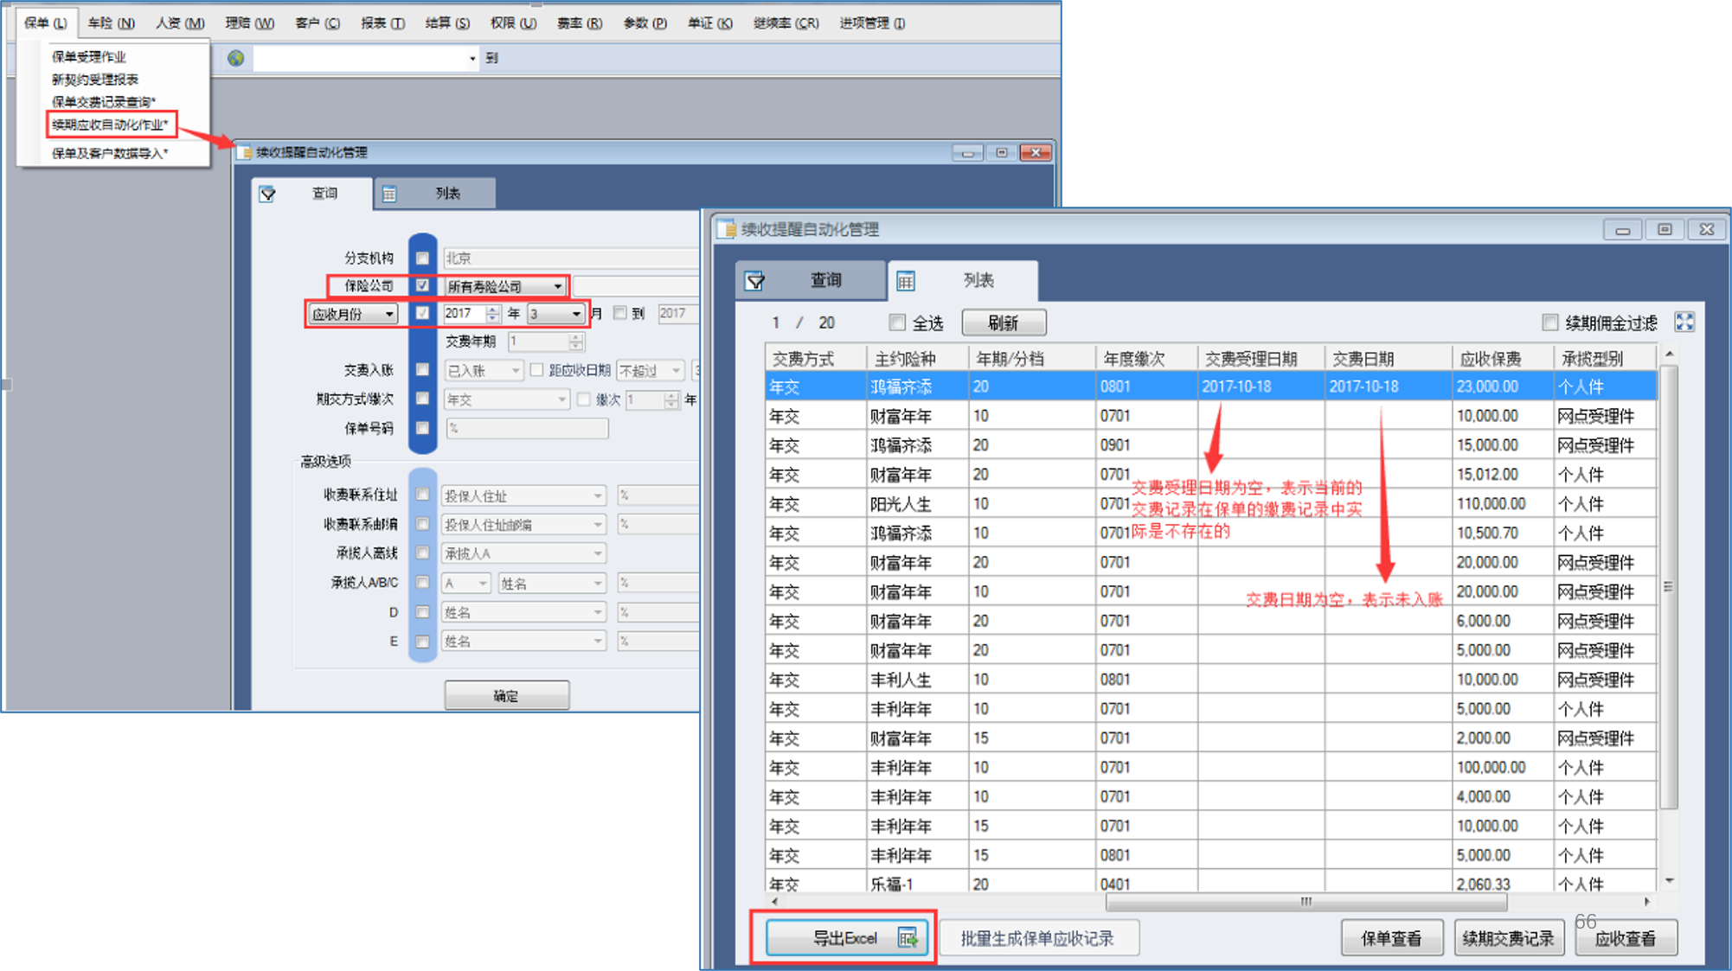
Task: Click the 保单号码 input field
Action: [x=527, y=428]
